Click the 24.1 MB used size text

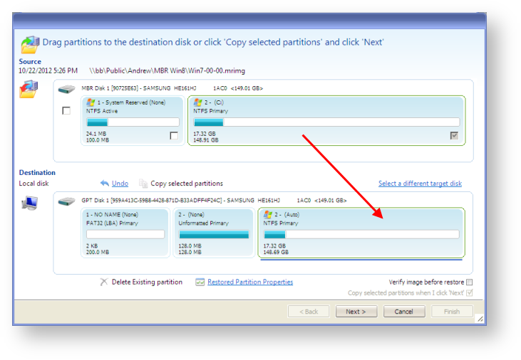[96, 134]
